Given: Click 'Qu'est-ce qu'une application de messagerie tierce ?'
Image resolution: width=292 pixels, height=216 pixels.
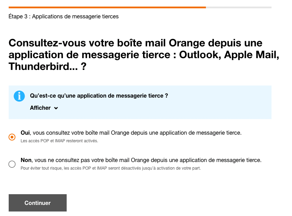Looking at the screenshot, I should [x=98, y=96].
